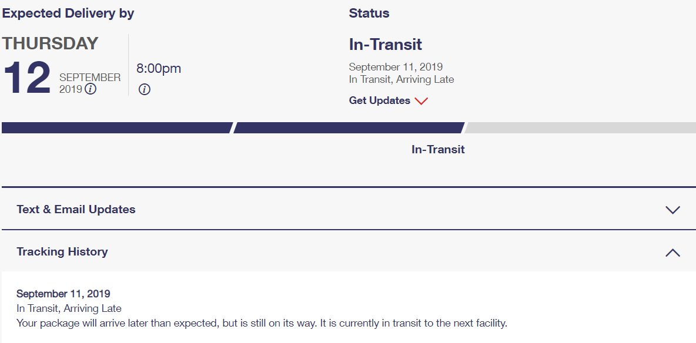Click the large In-Transit status heading
The width and height of the screenshot is (696, 343).
point(385,45)
